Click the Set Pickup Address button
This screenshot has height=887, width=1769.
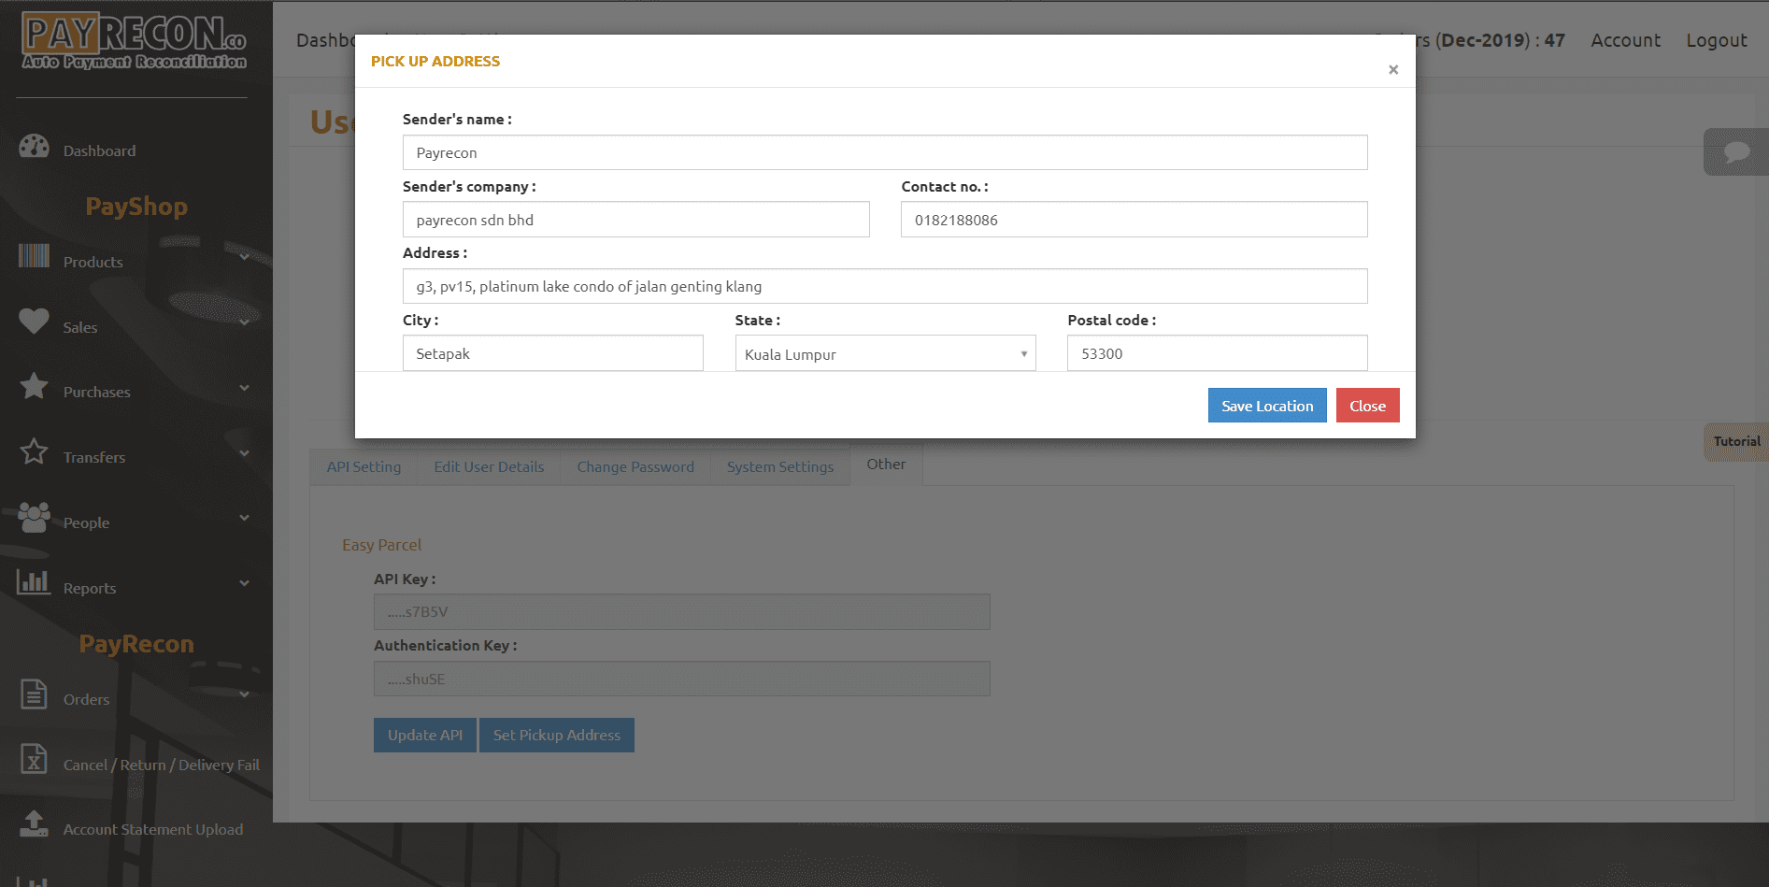(557, 735)
